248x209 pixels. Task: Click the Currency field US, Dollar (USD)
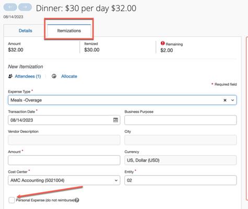click(x=181, y=160)
